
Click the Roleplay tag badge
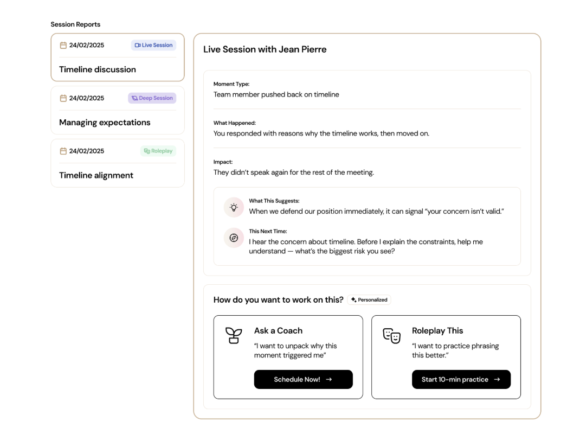pyautogui.click(x=158, y=151)
